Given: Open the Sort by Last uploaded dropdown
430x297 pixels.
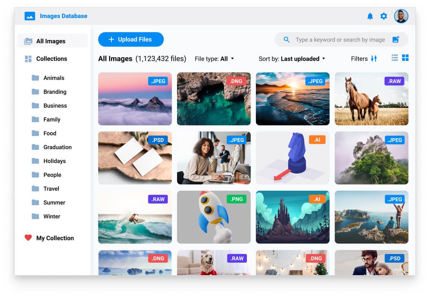Looking at the screenshot, I should [292, 59].
